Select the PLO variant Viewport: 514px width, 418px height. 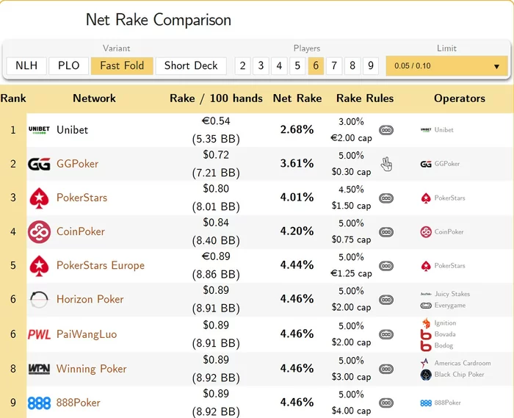(69, 65)
